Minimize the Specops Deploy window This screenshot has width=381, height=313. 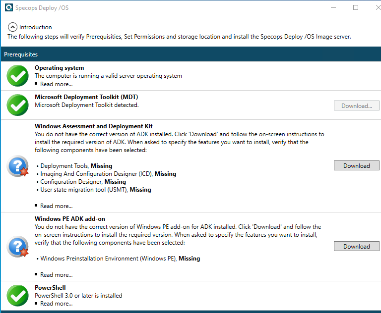tap(333, 8)
